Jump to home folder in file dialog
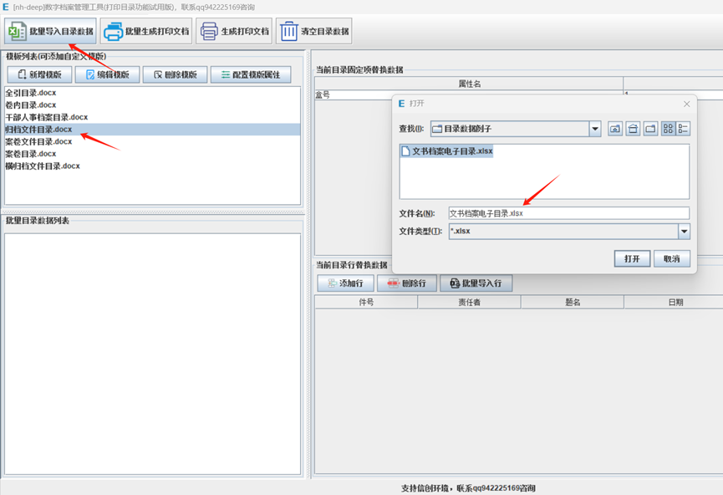The width and height of the screenshot is (723, 495). pos(633,129)
